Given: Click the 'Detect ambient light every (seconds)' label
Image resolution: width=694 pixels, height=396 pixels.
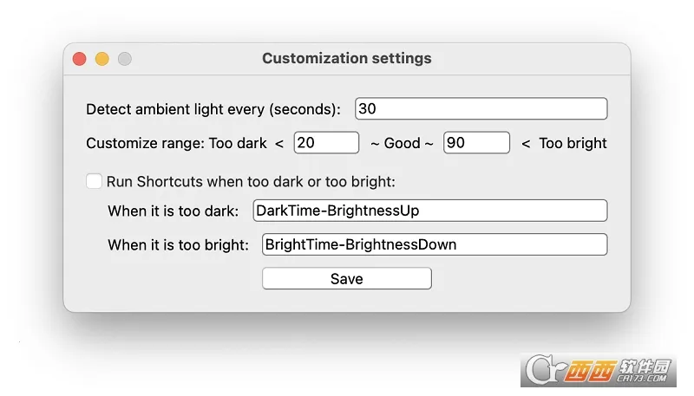Looking at the screenshot, I should click(213, 110).
